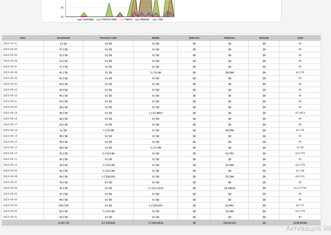Click the Websites column header
331x235 pixels.
point(229,38)
